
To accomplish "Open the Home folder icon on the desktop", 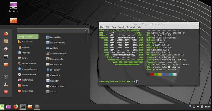I will click(x=13, y=20).
